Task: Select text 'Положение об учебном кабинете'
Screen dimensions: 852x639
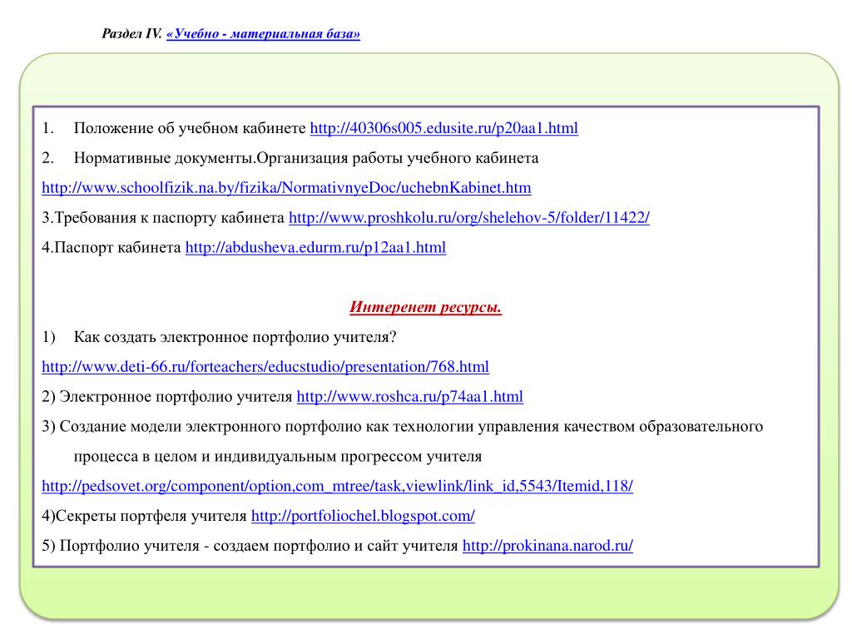Action: tap(190, 128)
